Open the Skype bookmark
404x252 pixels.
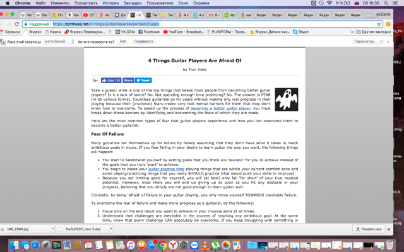[x=300, y=32]
